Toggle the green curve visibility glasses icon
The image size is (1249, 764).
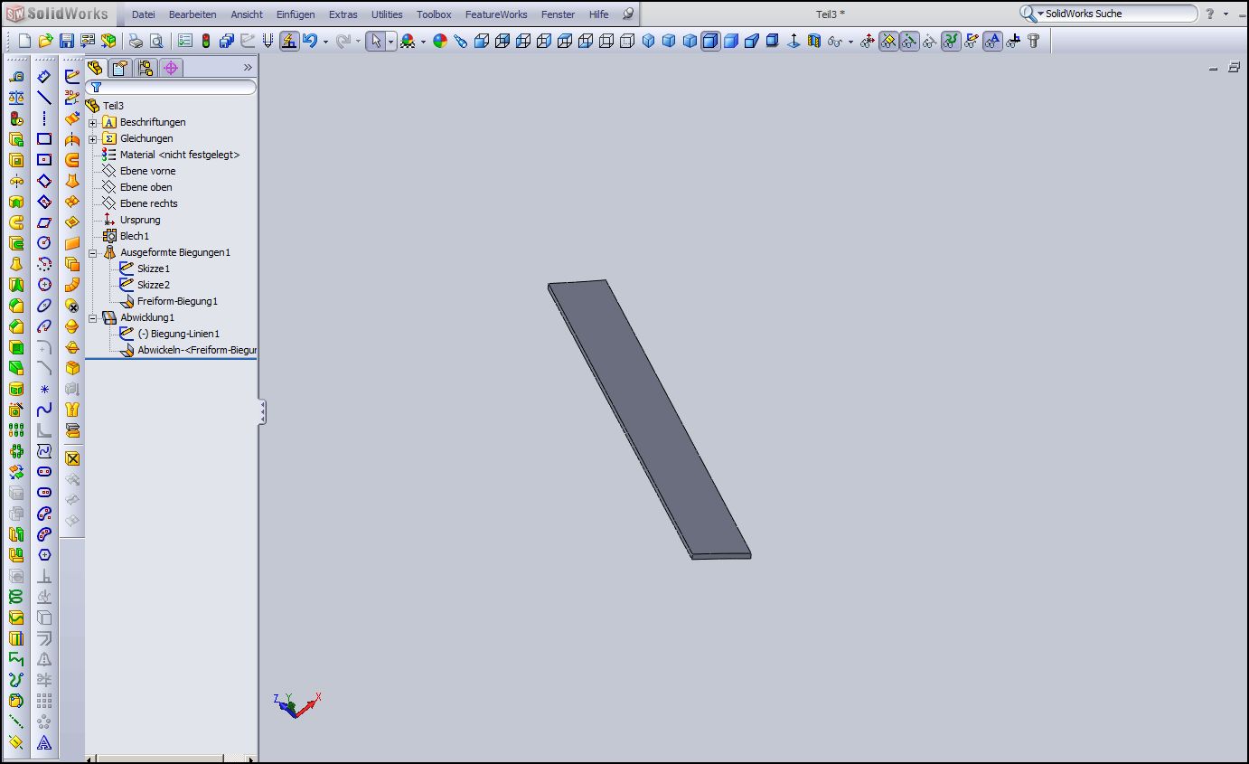tap(951, 41)
